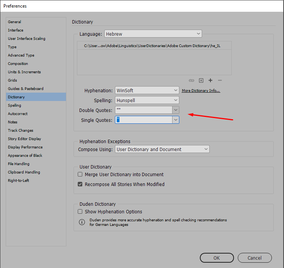
Task: Select the highlighted Dictionary section
Action: [x=36, y=97]
